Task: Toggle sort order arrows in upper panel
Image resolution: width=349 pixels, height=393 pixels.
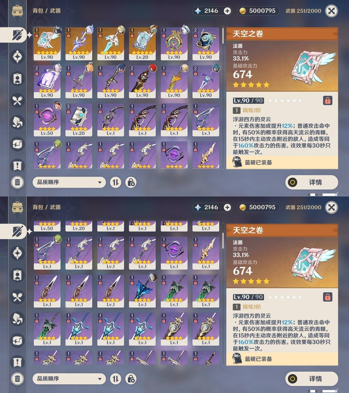Action: [x=116, y=182]
